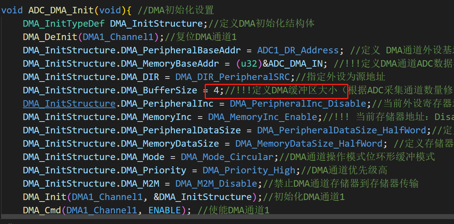
Task: Click the underlined DMA_InitStructure identifier
Action: point(69,104)
